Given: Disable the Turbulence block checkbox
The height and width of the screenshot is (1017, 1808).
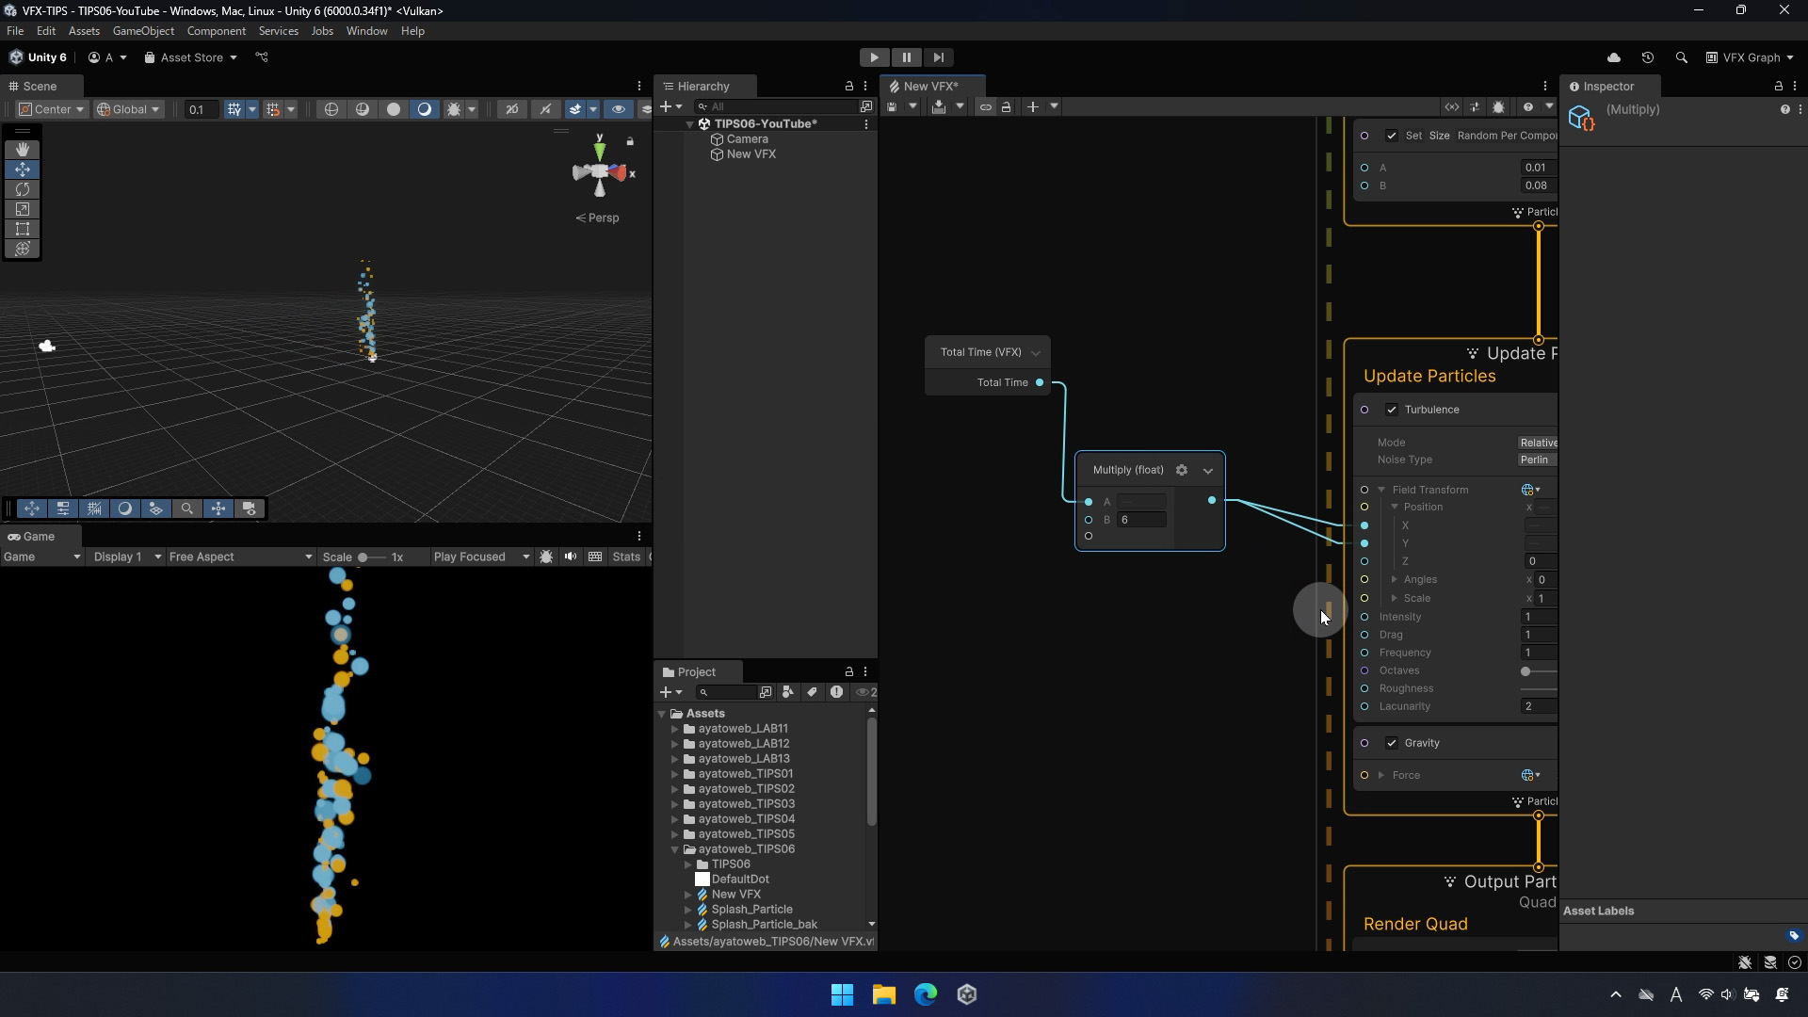Looking at the screenshot, I should 1392,410.
